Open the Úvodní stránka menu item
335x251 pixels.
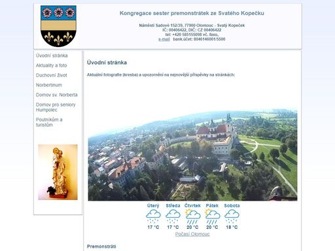point(52,56)
